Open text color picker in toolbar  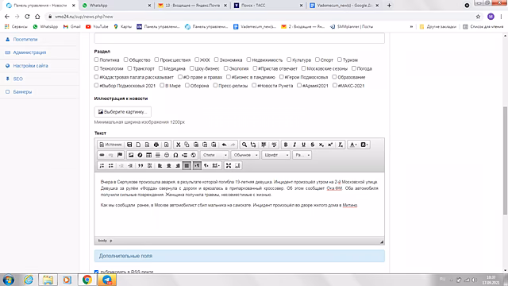pyautogui.click(x=352, y=145)
